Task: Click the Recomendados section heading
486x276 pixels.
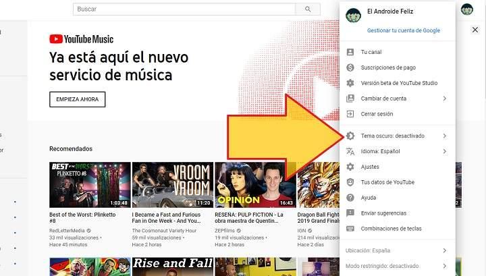Action: (x=71, y=148)
